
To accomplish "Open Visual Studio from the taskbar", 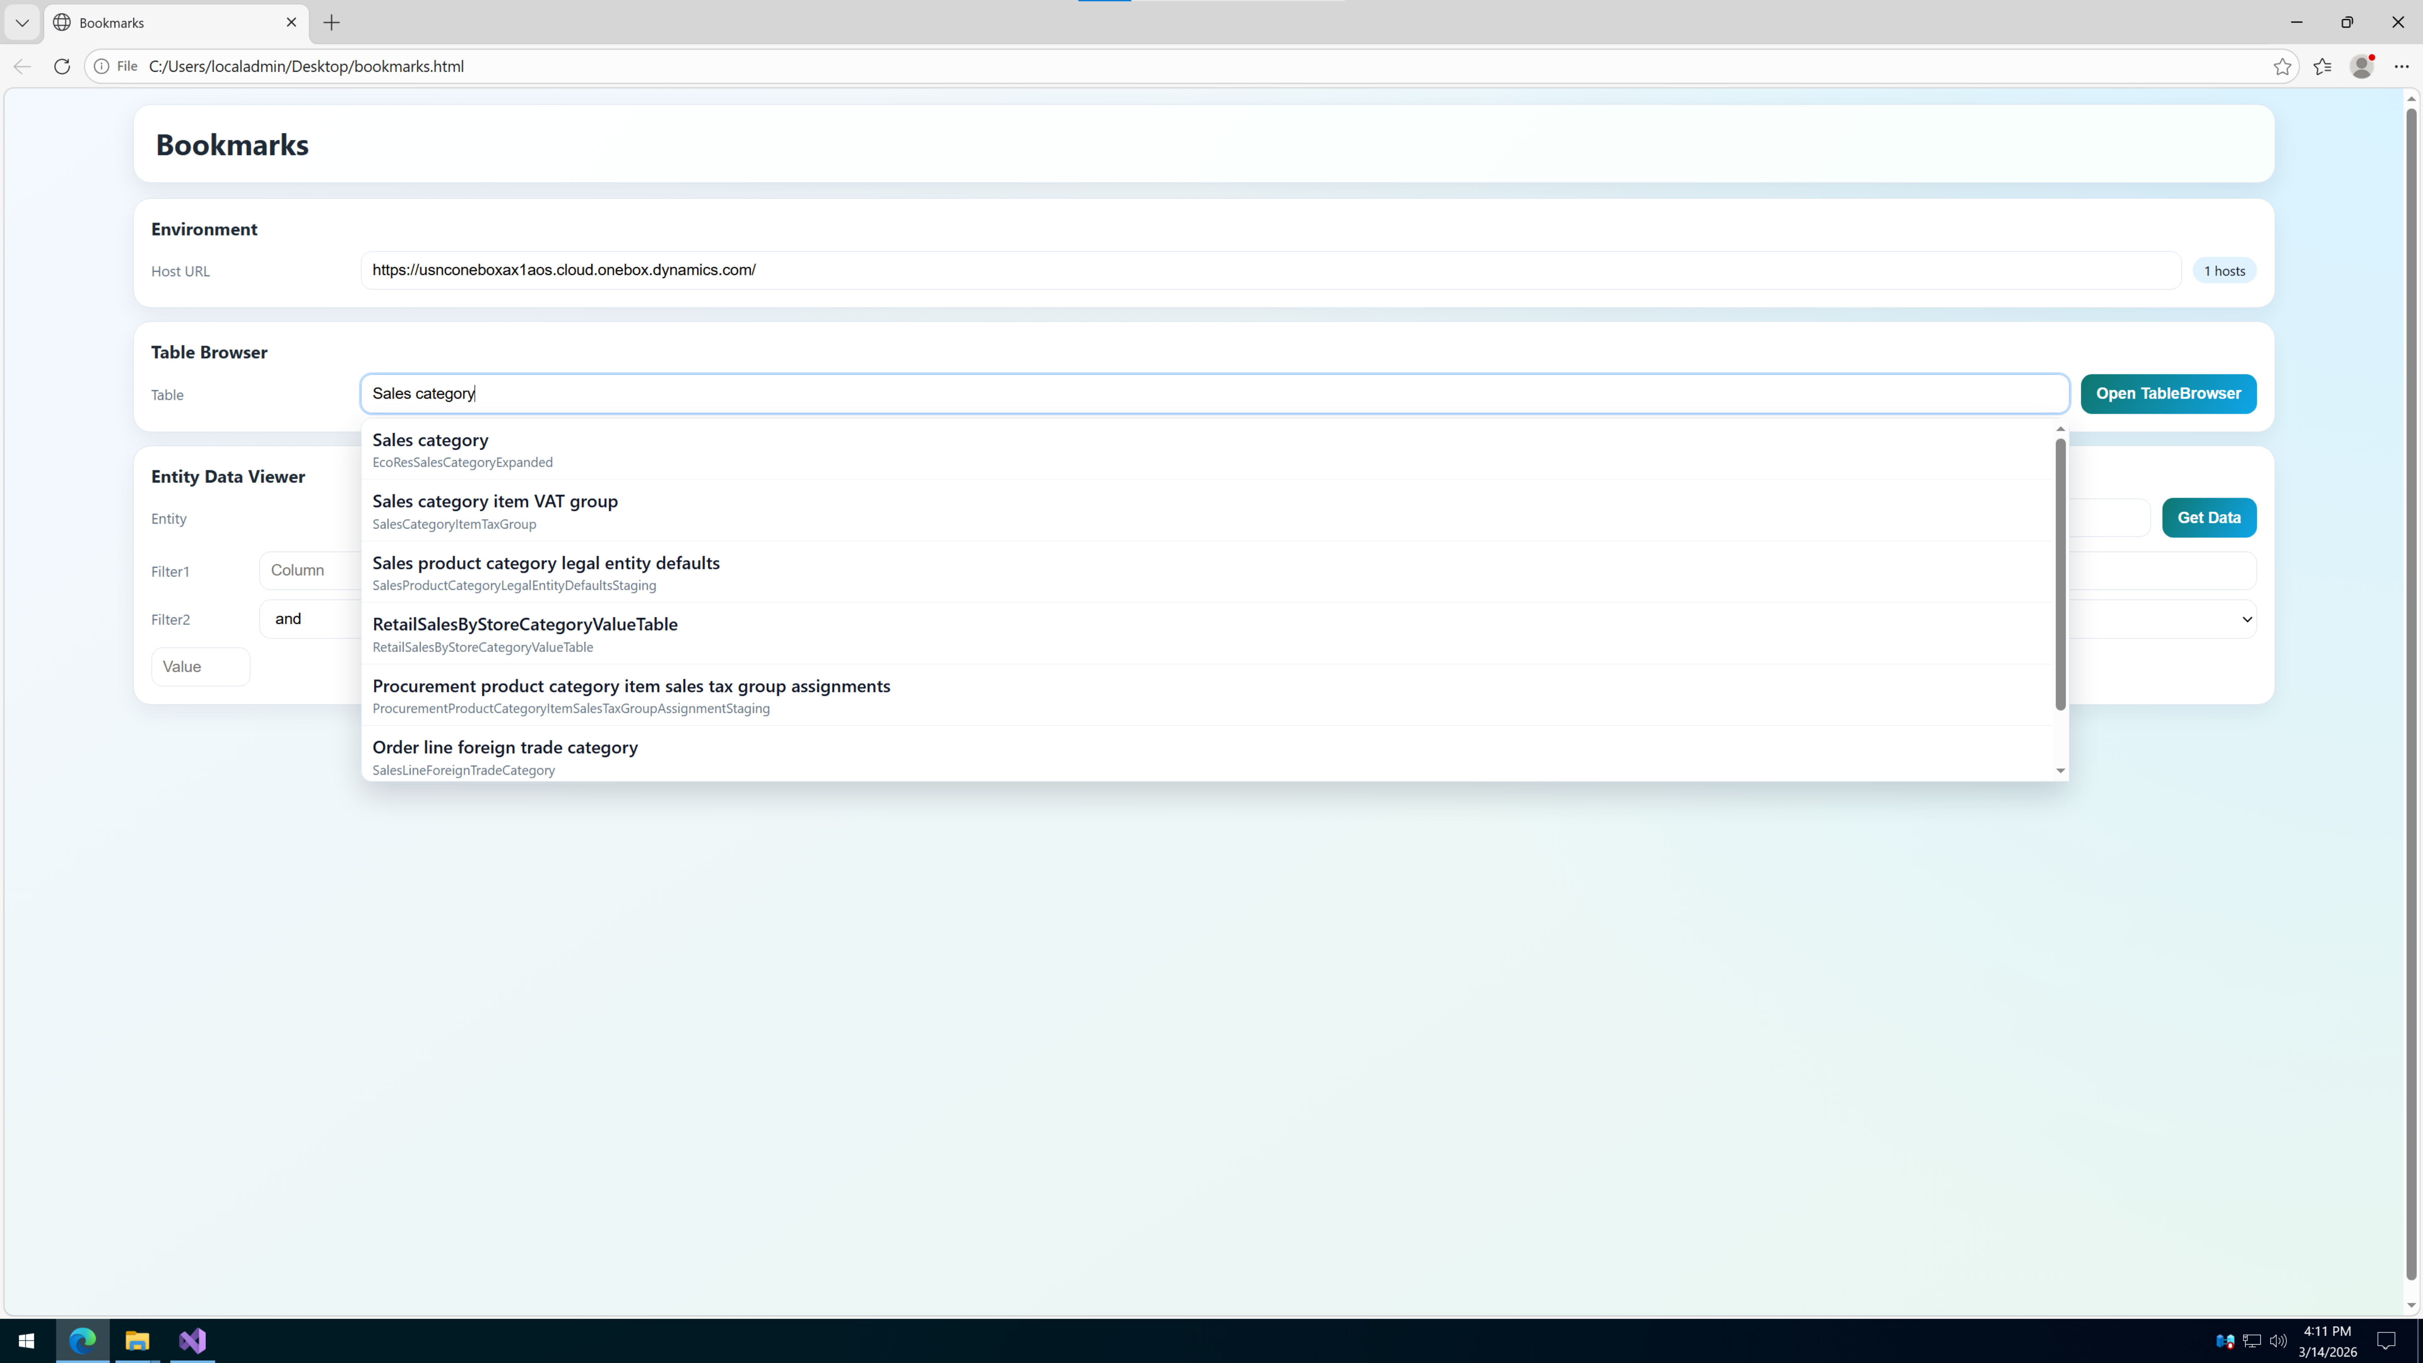I will click(192, 1340).
